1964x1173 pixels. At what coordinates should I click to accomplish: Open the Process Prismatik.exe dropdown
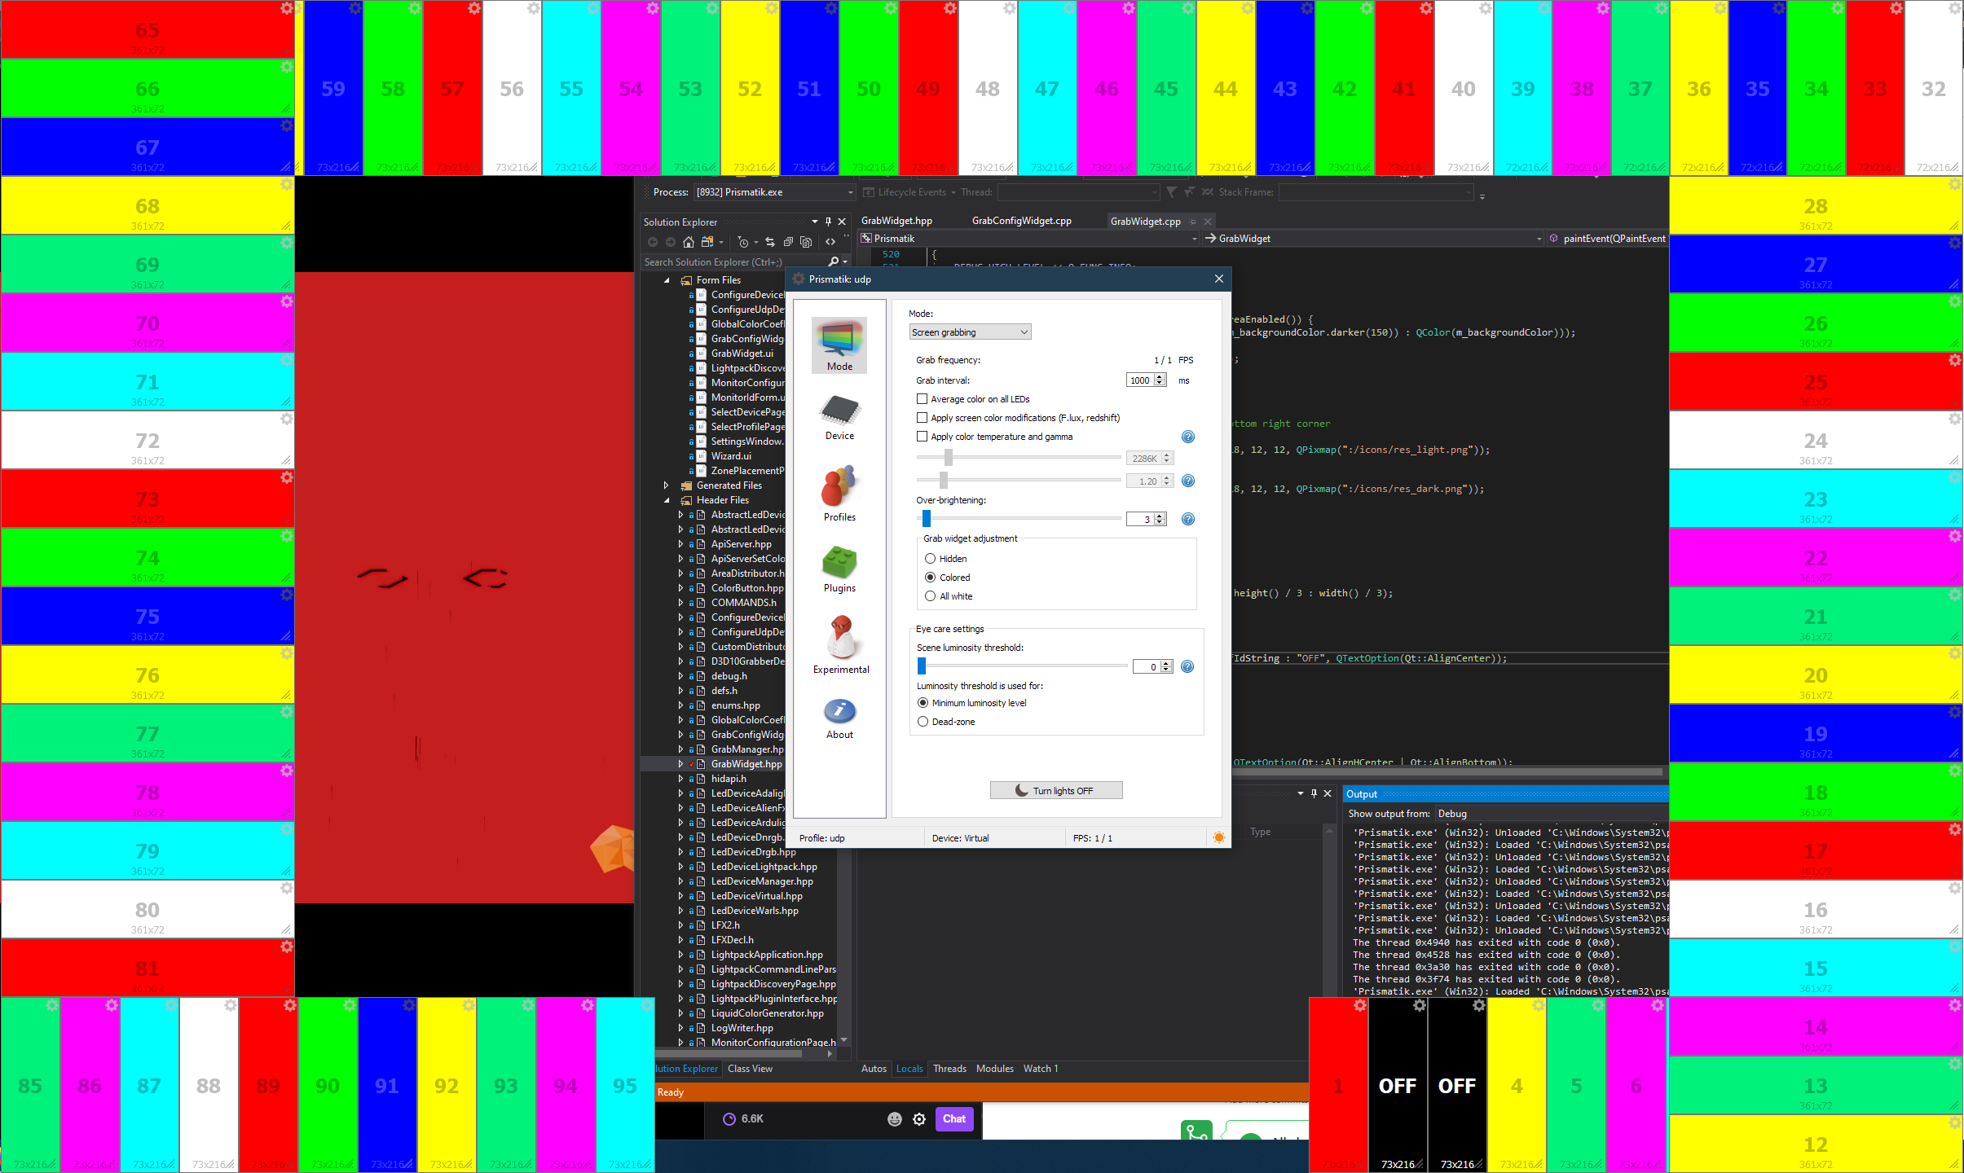pyautogui.click(x=850, y=193)
